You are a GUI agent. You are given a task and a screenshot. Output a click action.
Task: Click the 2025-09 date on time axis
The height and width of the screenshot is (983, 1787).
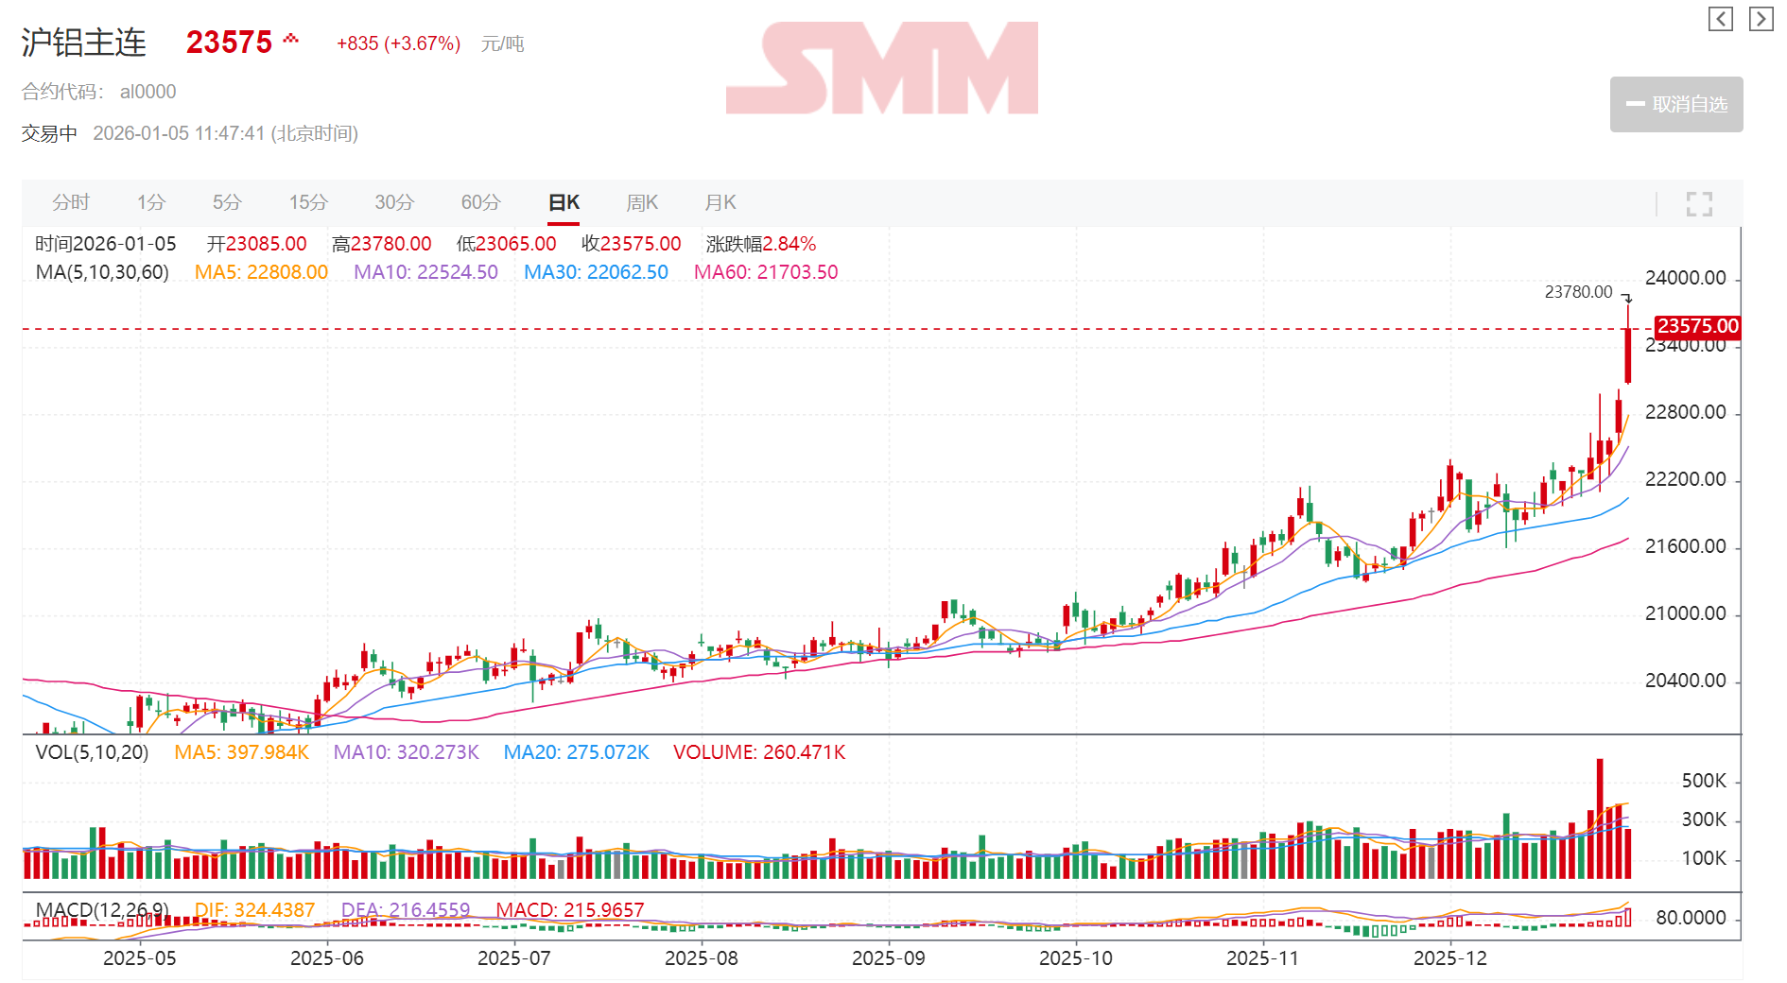pyautogui.click(x=888, y=957)
